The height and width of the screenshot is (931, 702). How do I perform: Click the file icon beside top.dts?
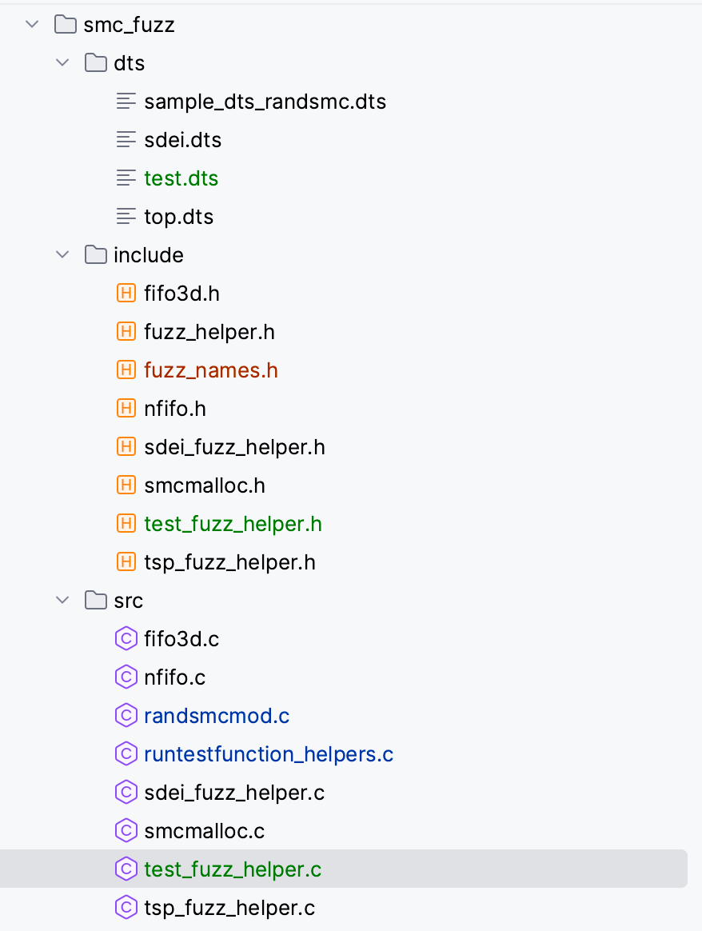coord(126,217)
